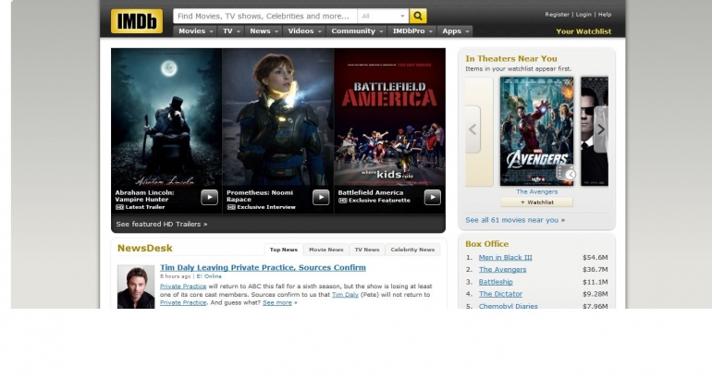Play the Battlefield America featurette
The image size is (712, 379).
tap(433, 198)
